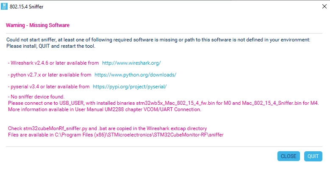Open the www.wireshark.org link
Image resolution: width=330 pixels, height=169 pixels.
click(x=131, y=63)
